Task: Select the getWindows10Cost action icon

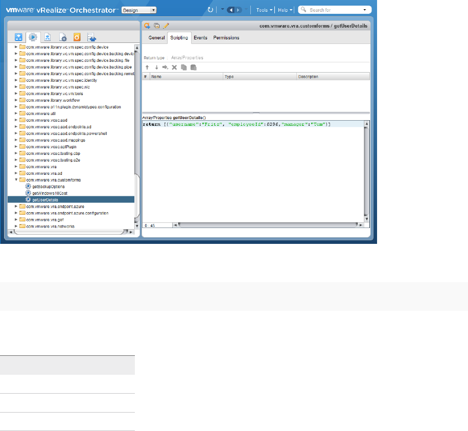Action: [x=28, y=193]
